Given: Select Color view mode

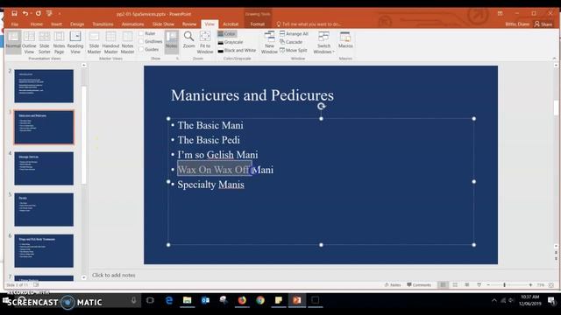Looking at the screenshot, I should [x=227, y=33].
